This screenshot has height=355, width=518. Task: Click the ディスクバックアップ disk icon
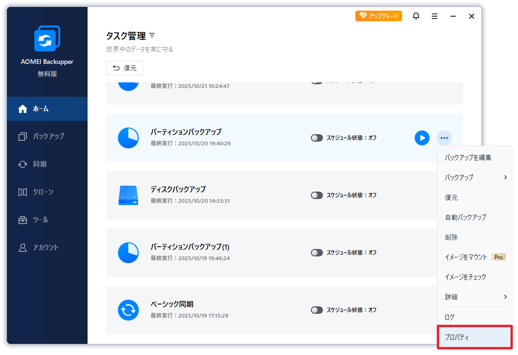128,195
